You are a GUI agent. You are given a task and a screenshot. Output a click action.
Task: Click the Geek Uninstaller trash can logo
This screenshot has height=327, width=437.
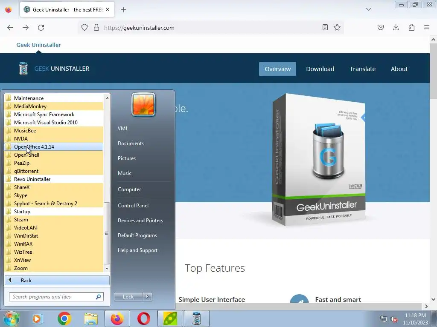[23, 69]
